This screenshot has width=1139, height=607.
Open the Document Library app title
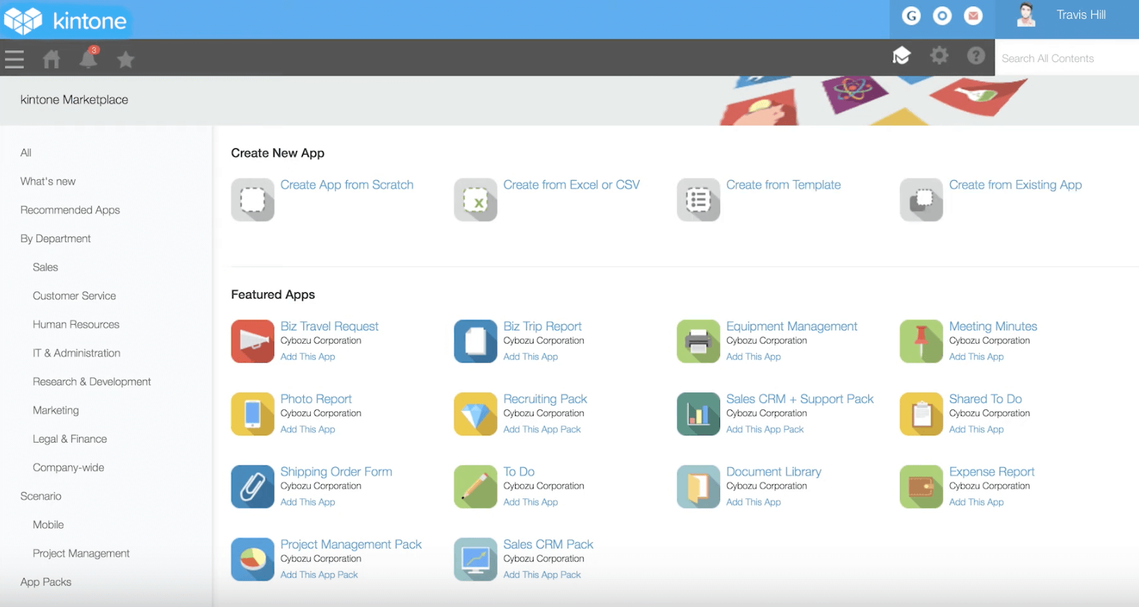click(774, 471)
